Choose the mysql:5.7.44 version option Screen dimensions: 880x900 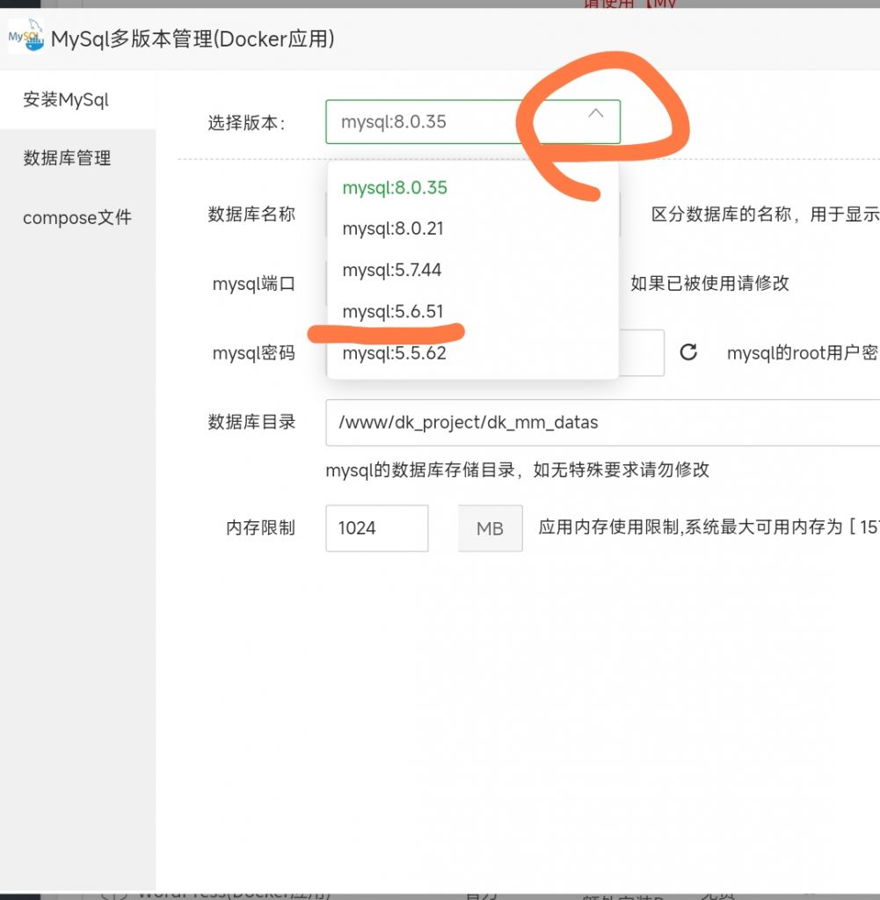tap(390, 270)
